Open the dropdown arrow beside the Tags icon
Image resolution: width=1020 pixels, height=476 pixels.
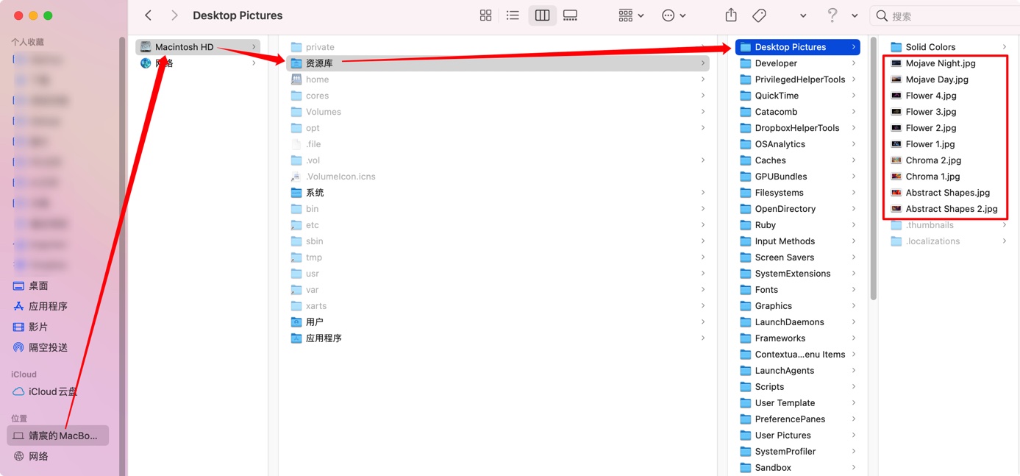[x=802, y=15]
